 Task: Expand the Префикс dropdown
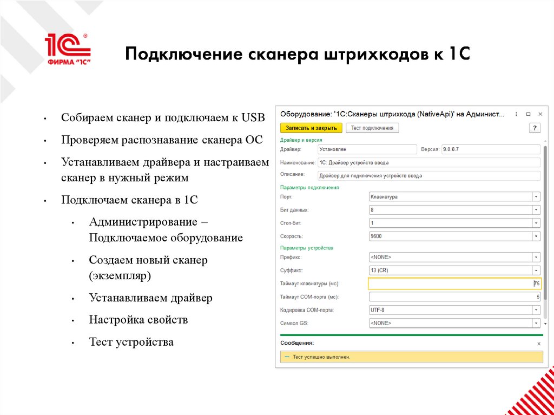pyautogui.click(x=536, y=257)
